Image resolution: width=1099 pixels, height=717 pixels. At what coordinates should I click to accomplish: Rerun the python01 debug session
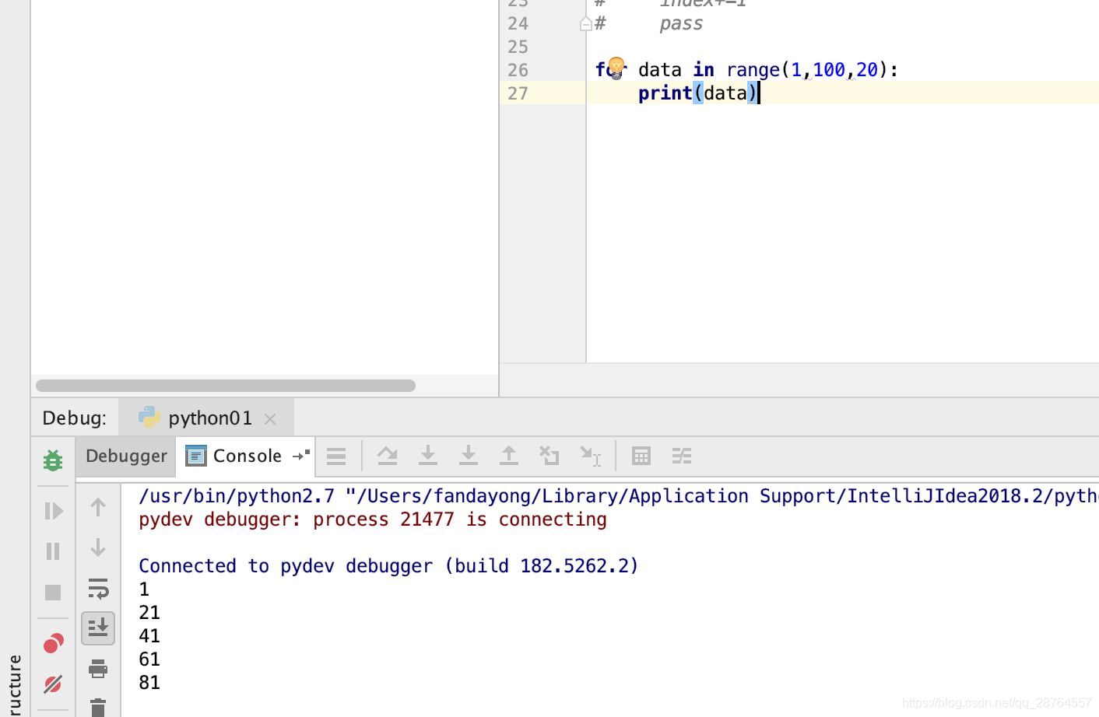(52, 460)
